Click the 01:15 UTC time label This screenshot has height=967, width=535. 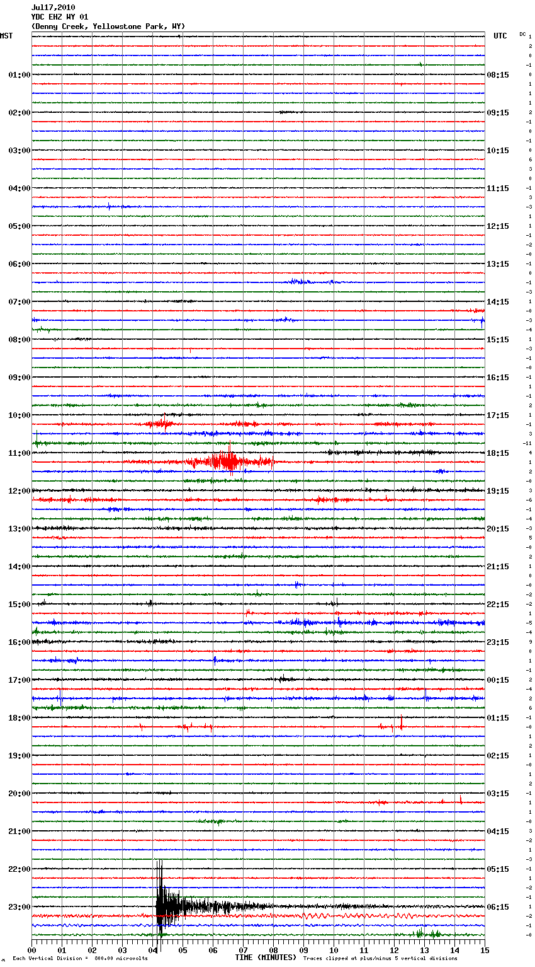click(x=498, y=718)
